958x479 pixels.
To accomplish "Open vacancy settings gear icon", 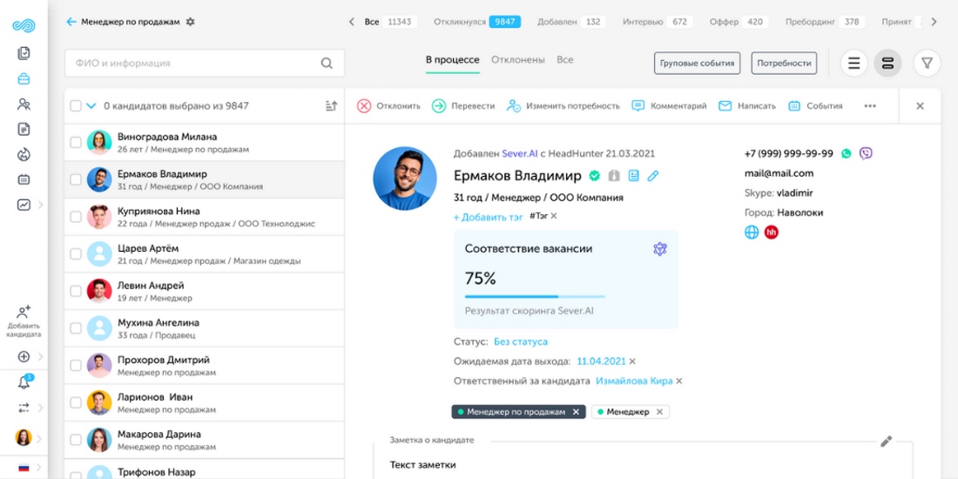I will [190, 22].
